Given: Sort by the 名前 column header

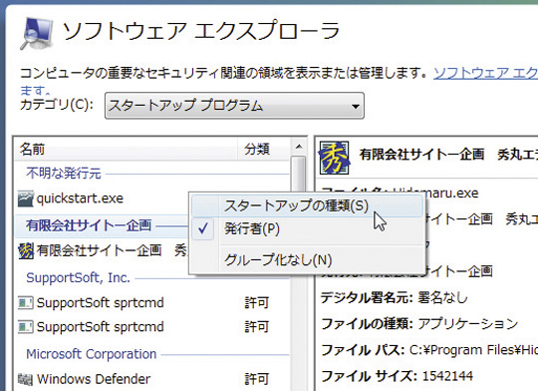Looking at the screenshot, I should 127,150.
